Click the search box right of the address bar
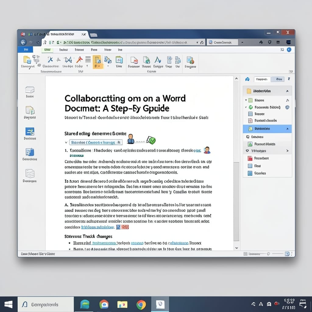This screenshot has width=312, height=312. tap(222, 42)
